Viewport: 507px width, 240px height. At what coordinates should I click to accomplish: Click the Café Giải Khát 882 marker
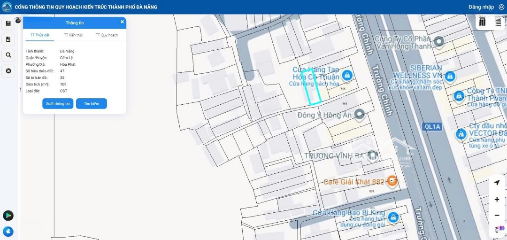click(392, 181)
